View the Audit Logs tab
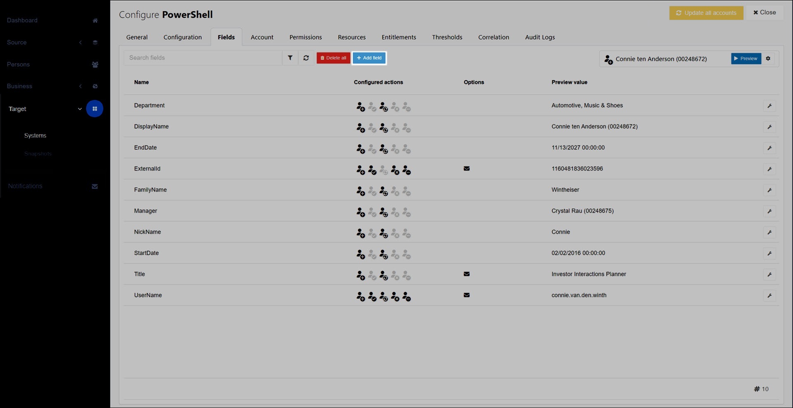Screen dimensions: 793x408 coord(540,37)
